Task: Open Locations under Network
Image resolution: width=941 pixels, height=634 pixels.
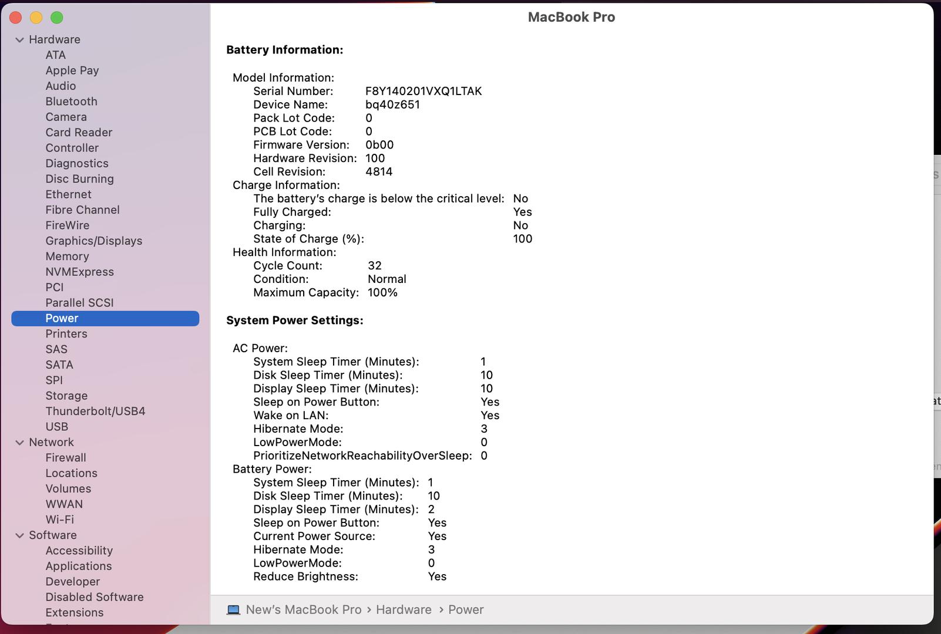Action: pos(72,473)
